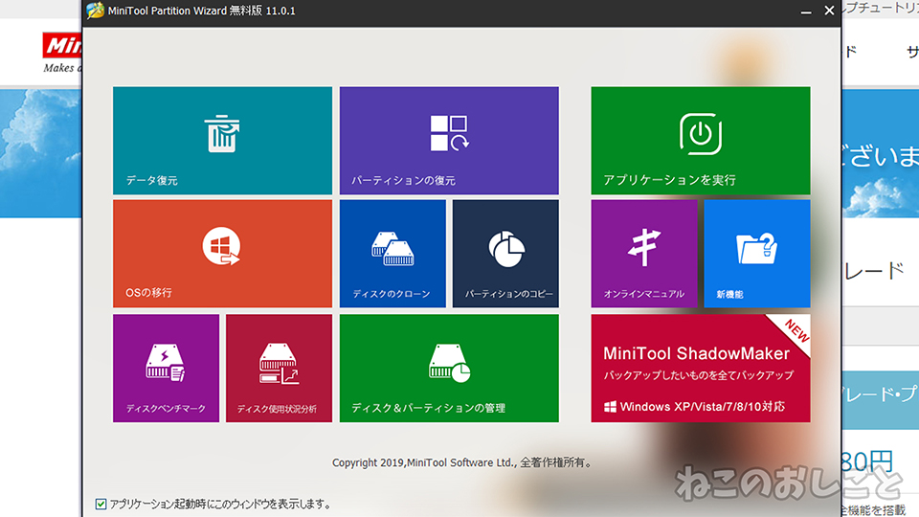Click the 新機能 folder question icon

[x=756, y=248]
